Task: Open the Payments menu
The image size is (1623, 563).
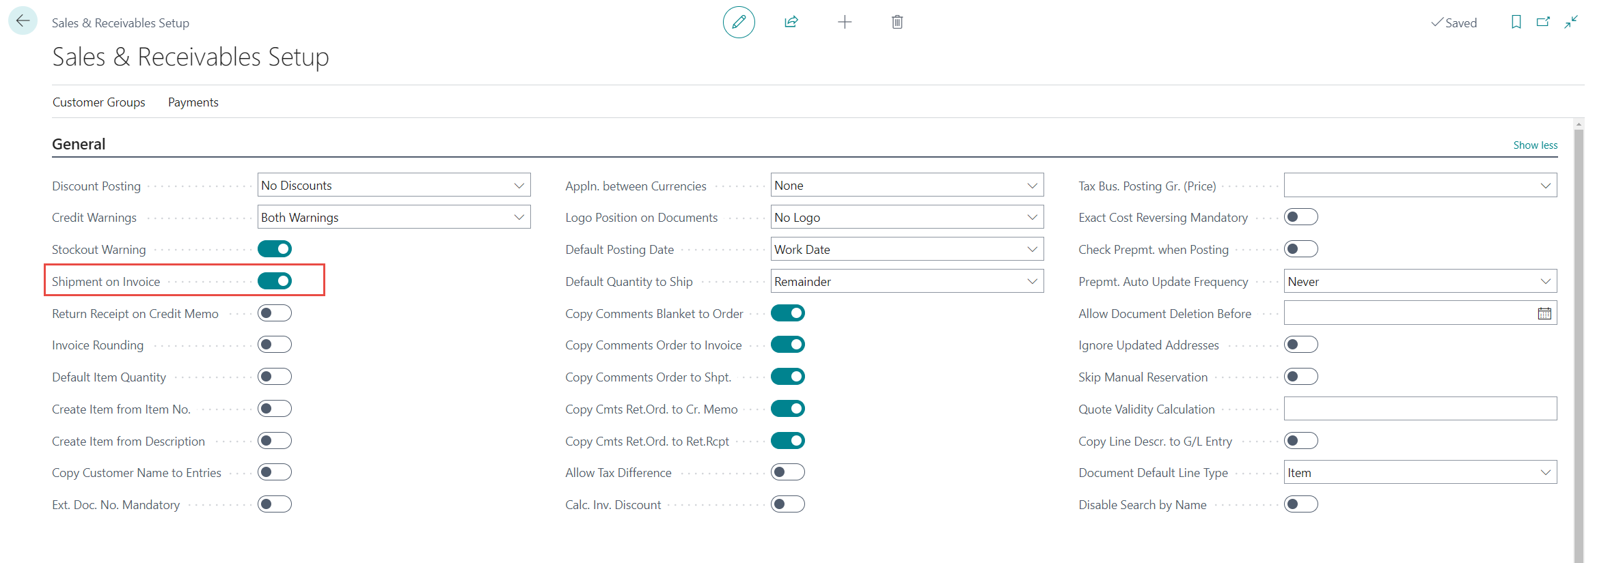Action: coord(193,102)
